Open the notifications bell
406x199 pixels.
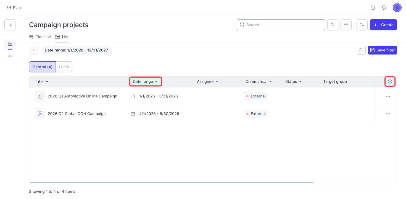point(384,8)
